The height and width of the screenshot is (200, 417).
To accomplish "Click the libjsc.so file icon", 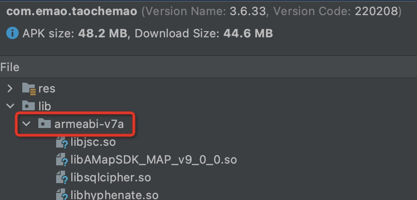I will (61, 142).
